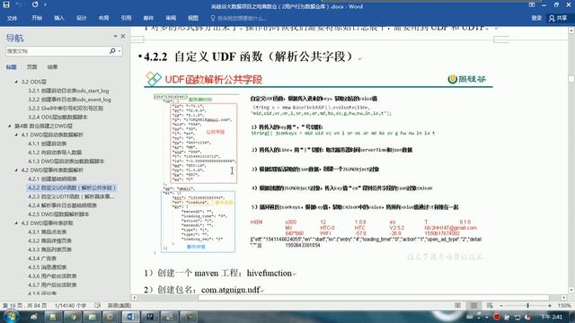Image resolution: width=575 pixels, height=323 pixels.
Task: Switch to Read Mode view icon
Action: 457,305
